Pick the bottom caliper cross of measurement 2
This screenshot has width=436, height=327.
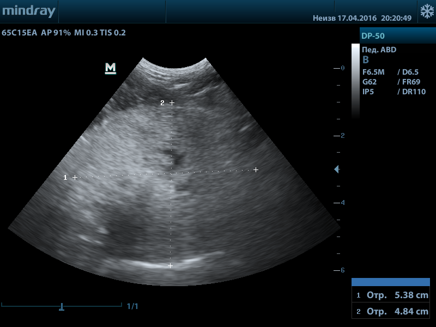tap(170, 266)
